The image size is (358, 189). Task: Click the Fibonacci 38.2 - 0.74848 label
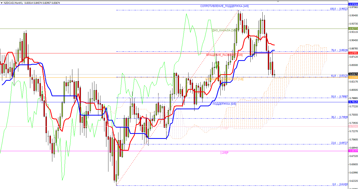pos(339,117)
